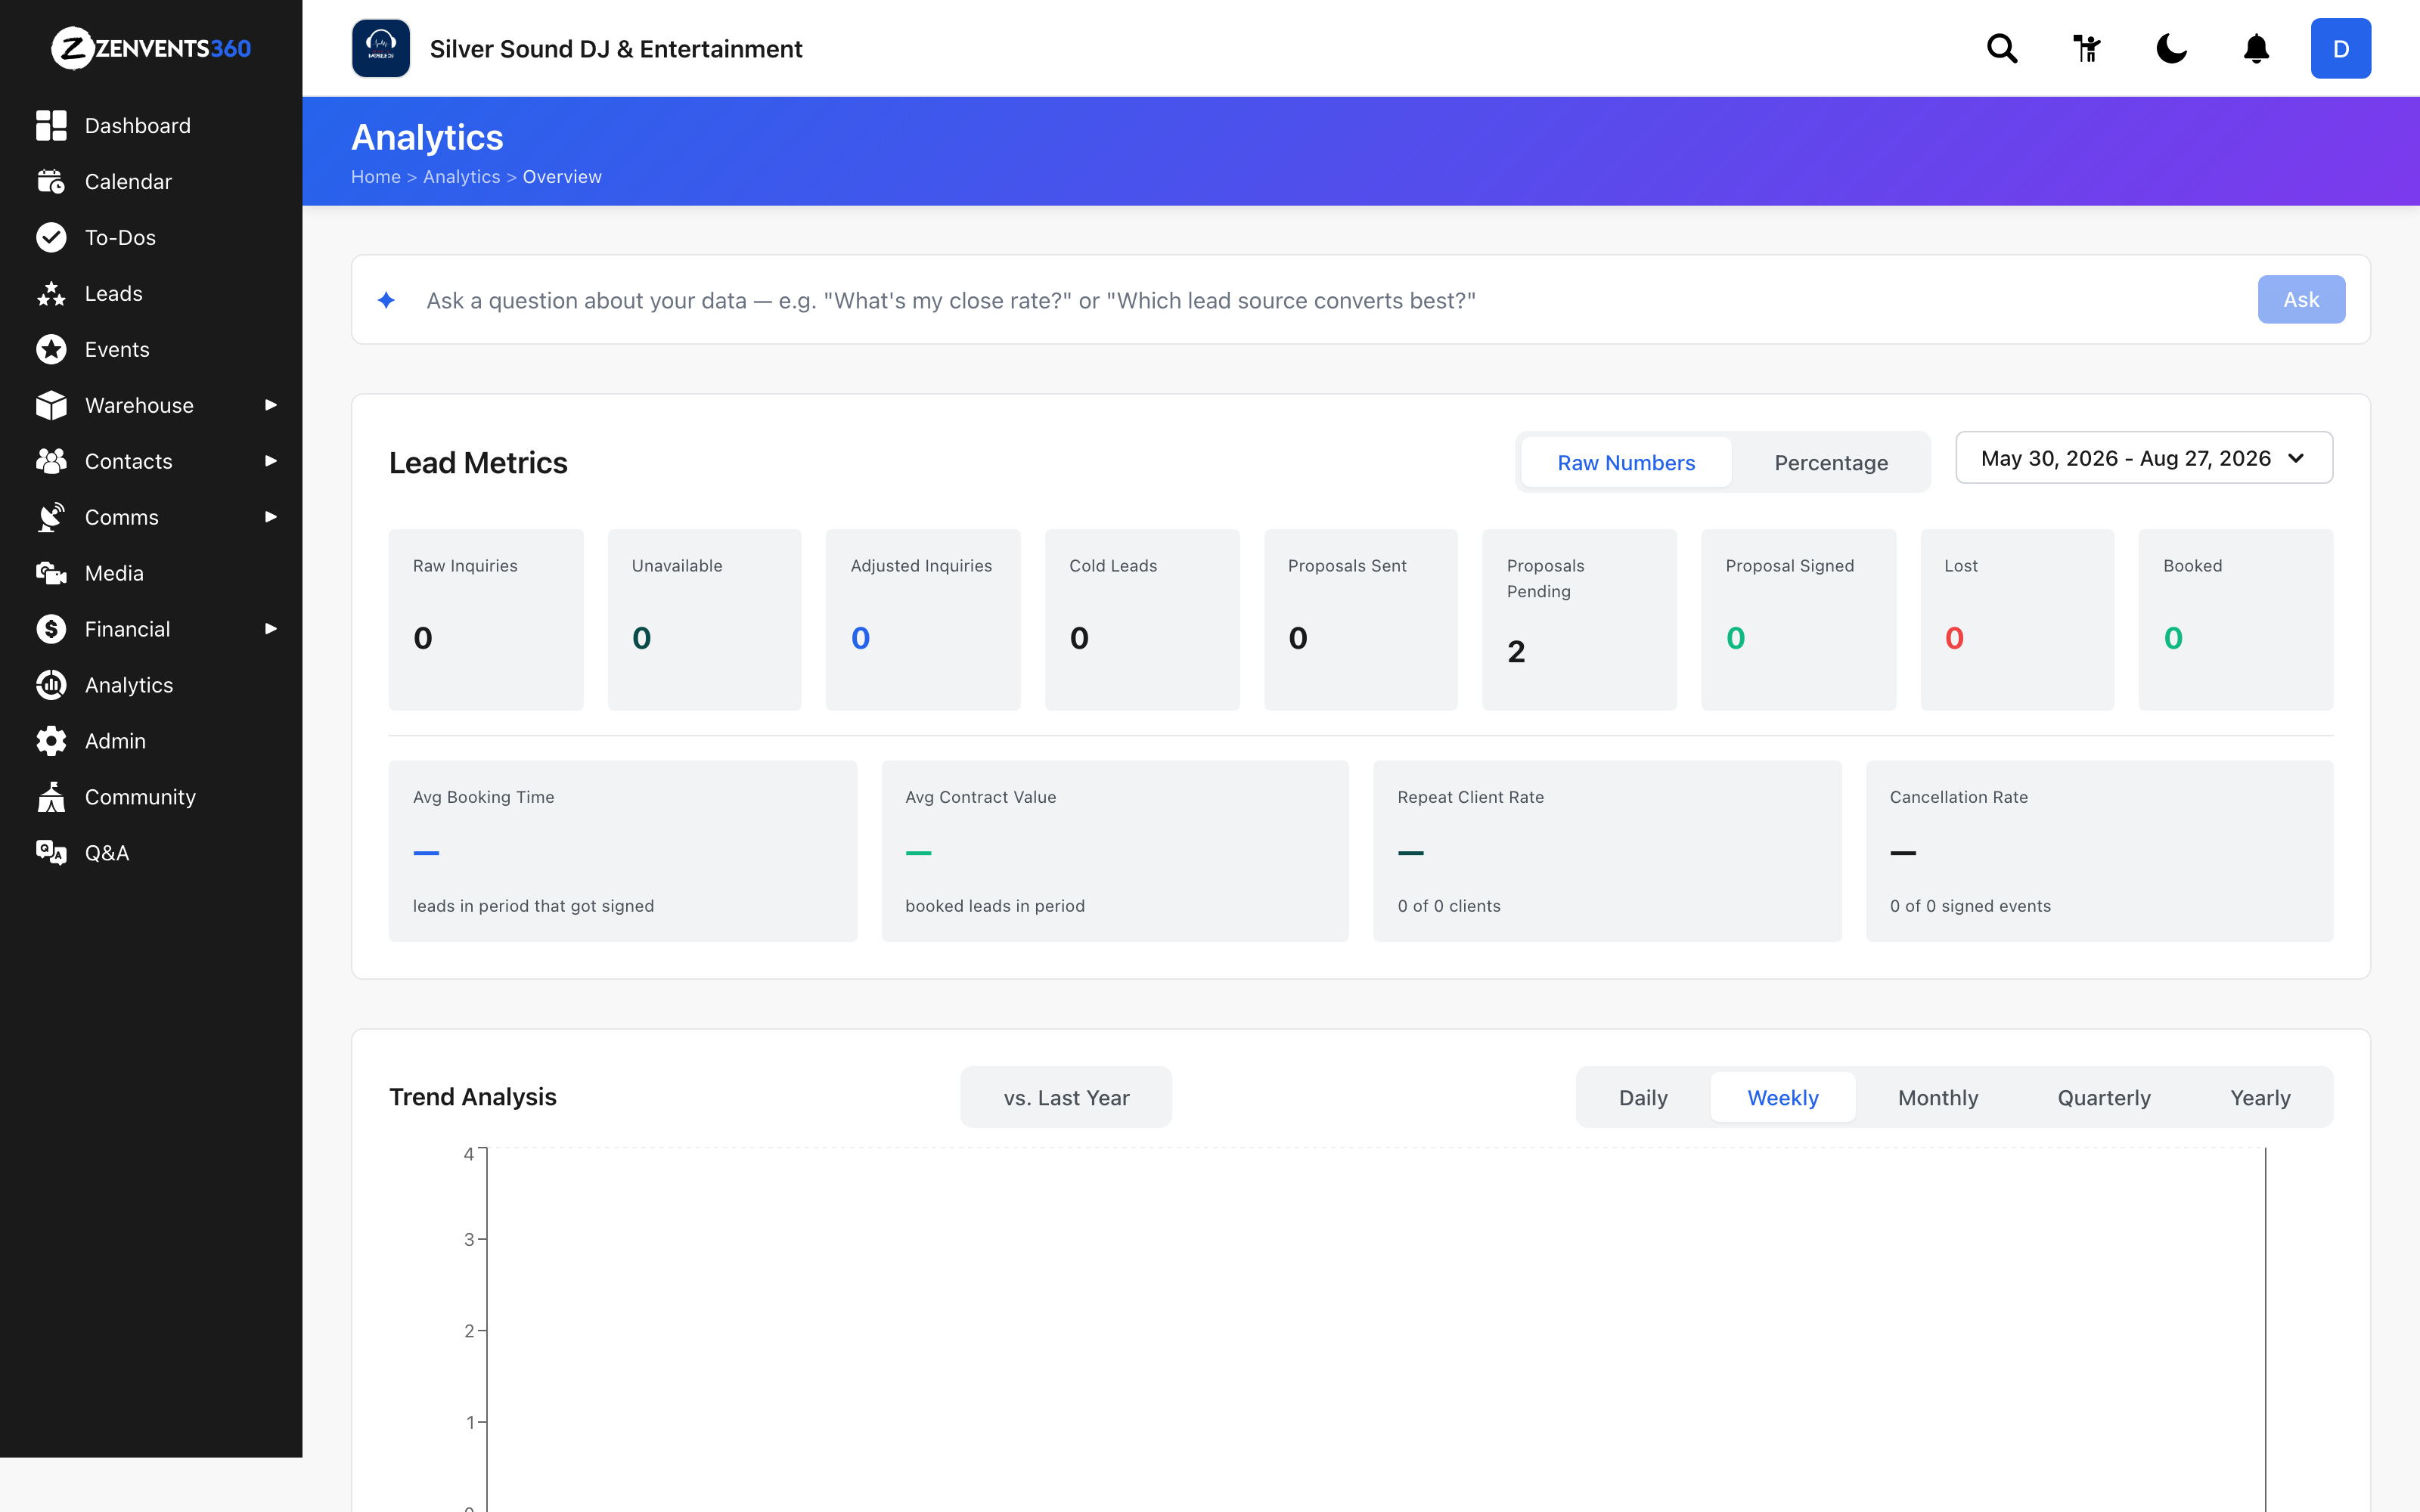The width and height of the screenshot is (2420, 1512).
Task: Click the Proposals Sent metric card
Action: 1360,620
